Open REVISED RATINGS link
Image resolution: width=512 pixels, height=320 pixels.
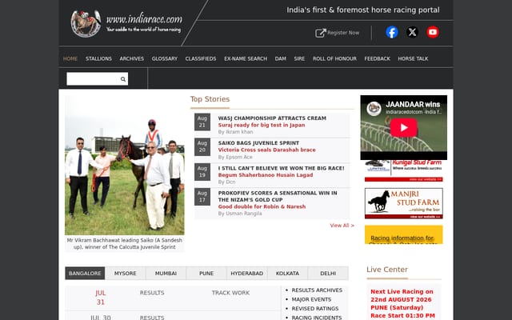coord(315,309)
